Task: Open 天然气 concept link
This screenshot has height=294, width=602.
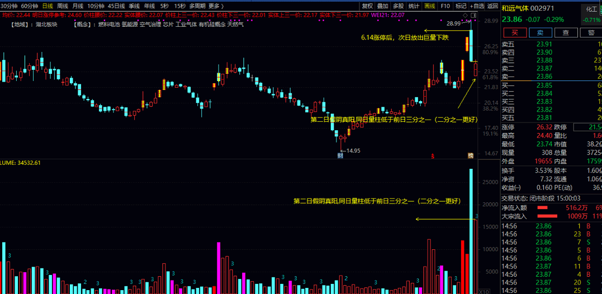Action: pyautogui.click(x=235, y=25)
